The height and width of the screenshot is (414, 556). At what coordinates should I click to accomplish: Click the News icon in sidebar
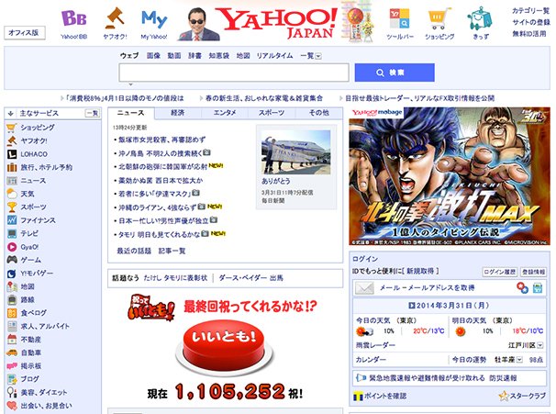[x=12, y=181]
